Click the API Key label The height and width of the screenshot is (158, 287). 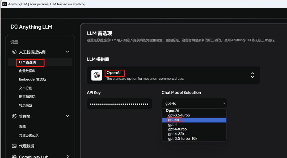(x=94, y=93)
